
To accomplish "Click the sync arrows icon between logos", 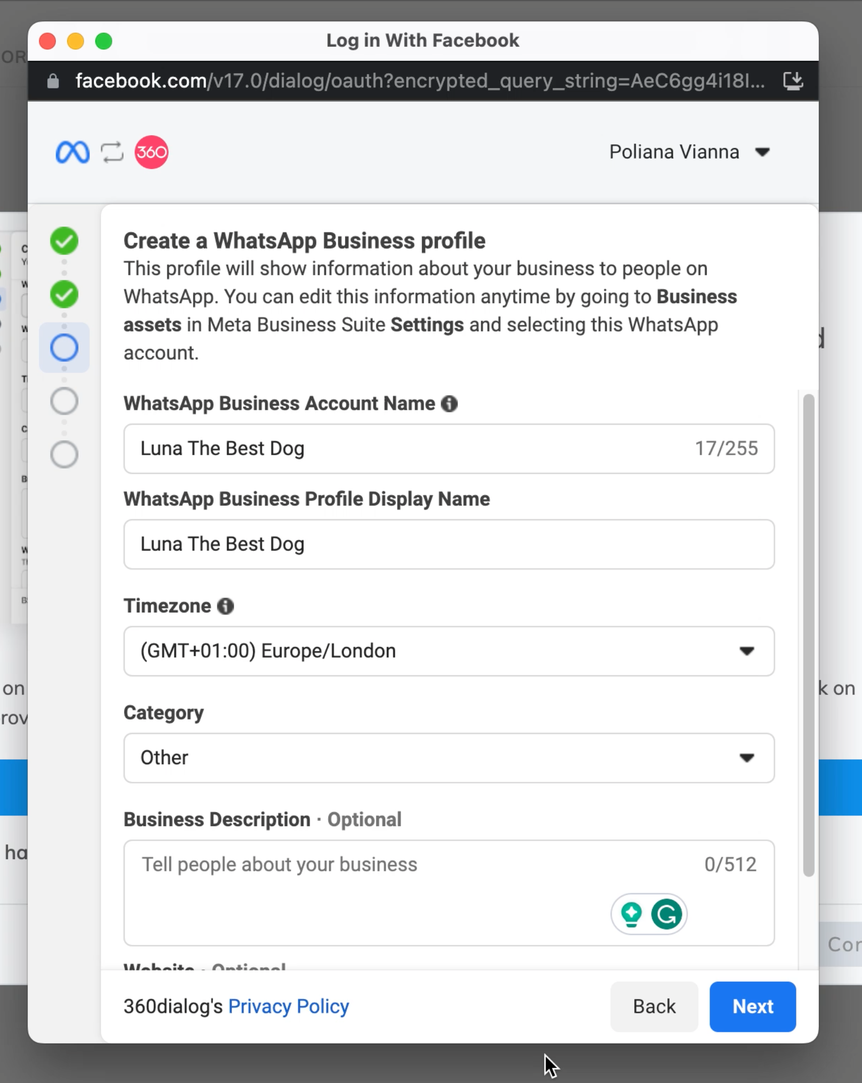I will pyautogui.click(x=112, y=152).
